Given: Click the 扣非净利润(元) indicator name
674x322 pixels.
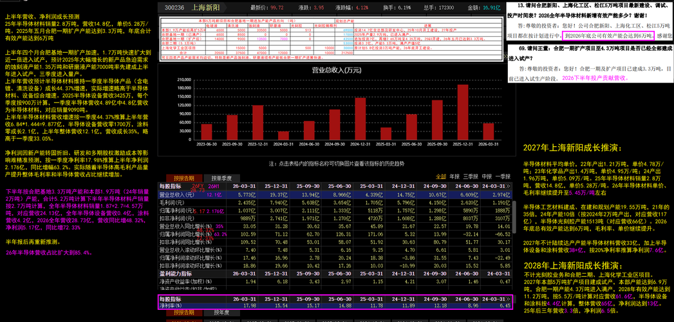Looking at the screenshot, I should click(175, 218).
